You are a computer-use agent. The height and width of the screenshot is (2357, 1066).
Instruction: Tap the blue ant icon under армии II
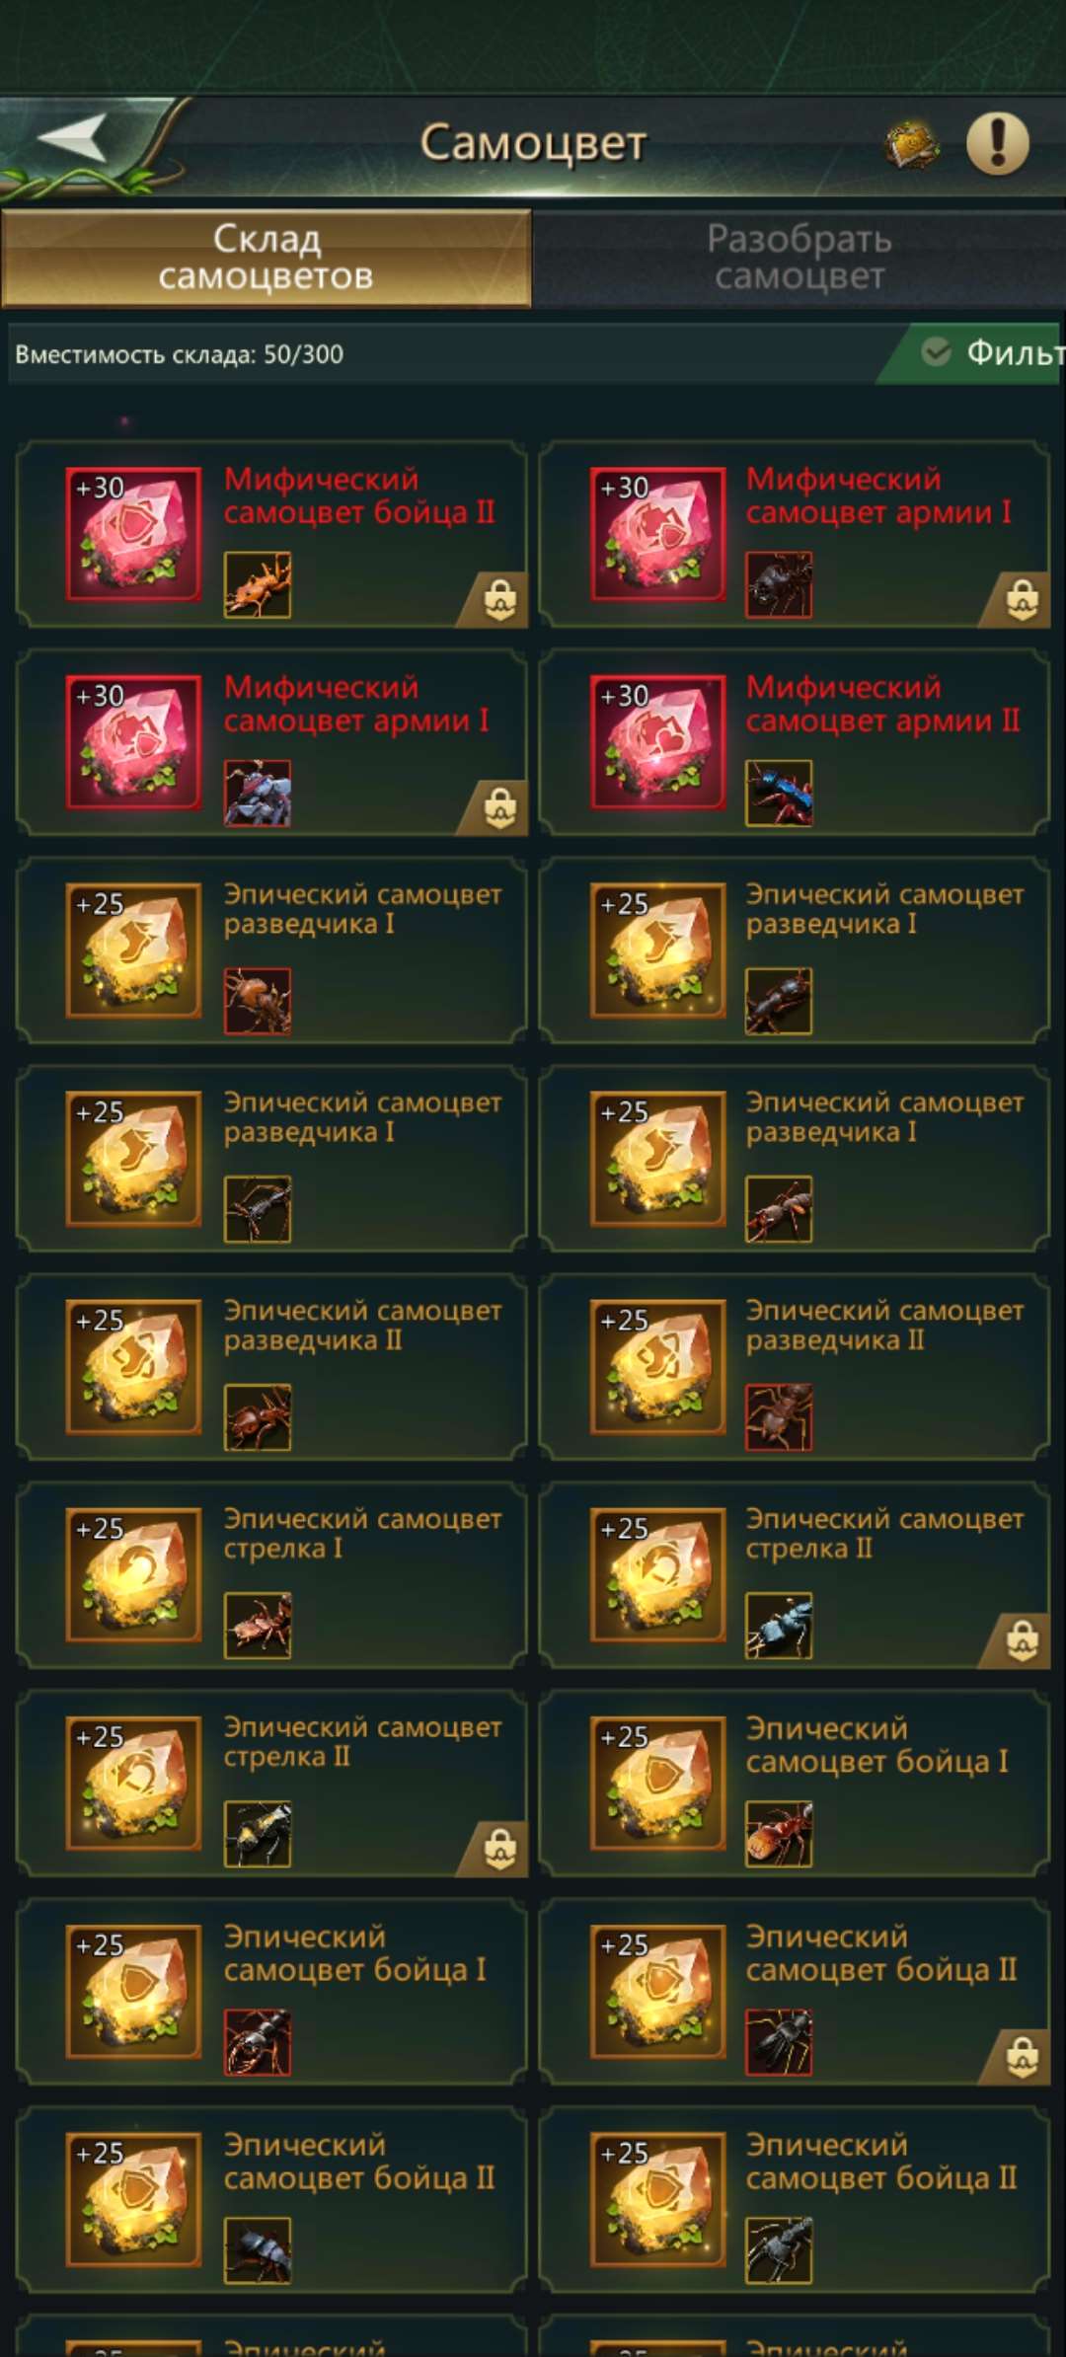(779, 793)
